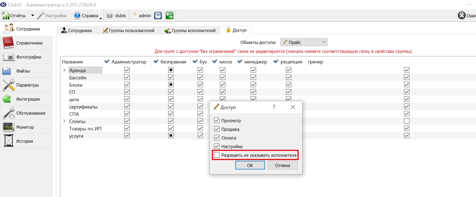Image resolution: width=476 pixels, height=197 pixels.
Task: Open the Отчёты dropdown arrow in the toolbar
Action: tap(33, 15)
